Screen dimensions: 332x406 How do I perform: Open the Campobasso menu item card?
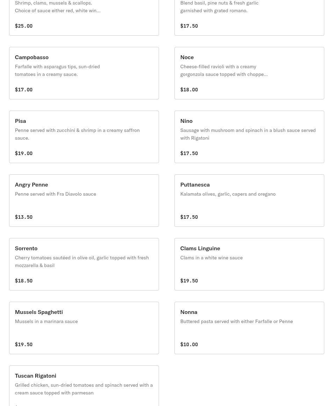coord(84,73)
